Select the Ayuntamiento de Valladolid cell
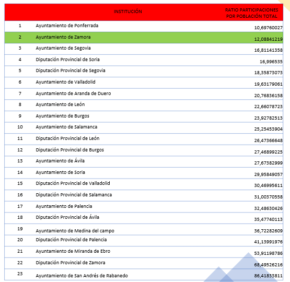The image size is (290, 282). pos(65,82)
